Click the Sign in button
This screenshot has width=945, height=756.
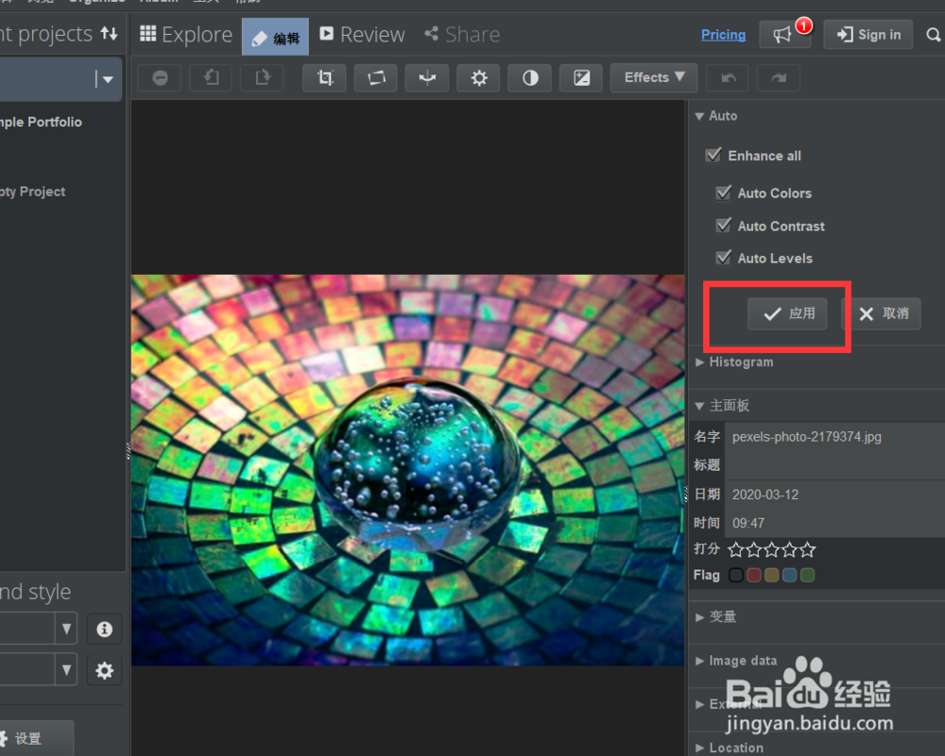click(868, 34)
